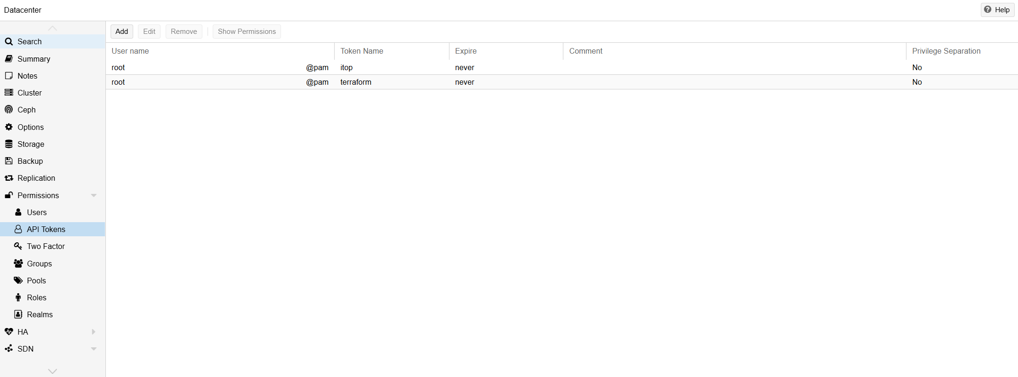Click the Options gear icon
1018x377 pixels.
[x=8, y=127]
